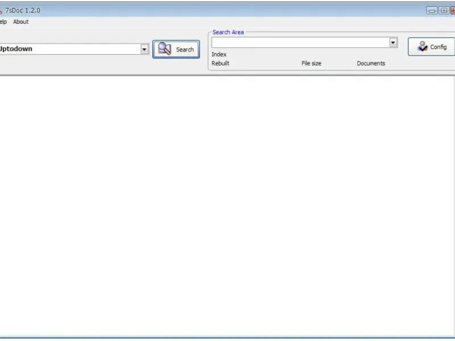Click inside the empty results pane
455x341 pixels.
pyautogui.click(x=226, y=206)
